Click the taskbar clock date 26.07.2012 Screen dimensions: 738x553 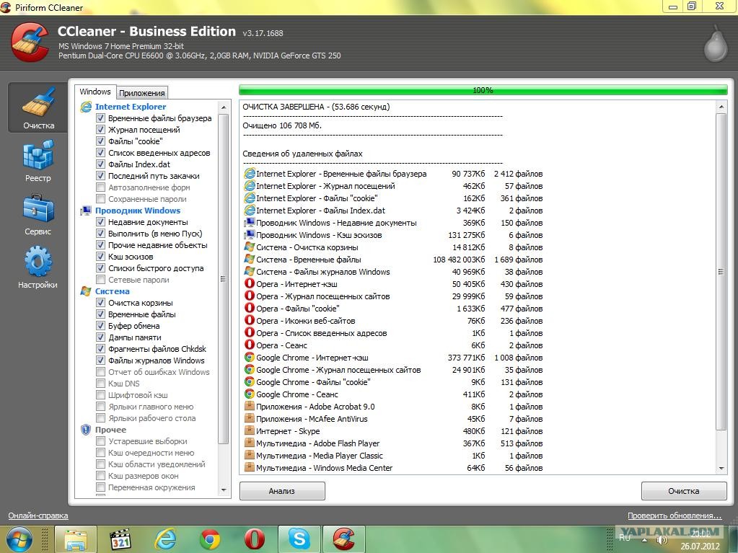click(x=700, y=547)
